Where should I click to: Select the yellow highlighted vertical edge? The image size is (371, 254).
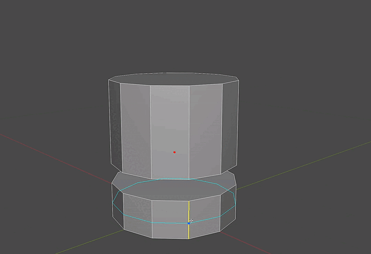click(189, 220)
